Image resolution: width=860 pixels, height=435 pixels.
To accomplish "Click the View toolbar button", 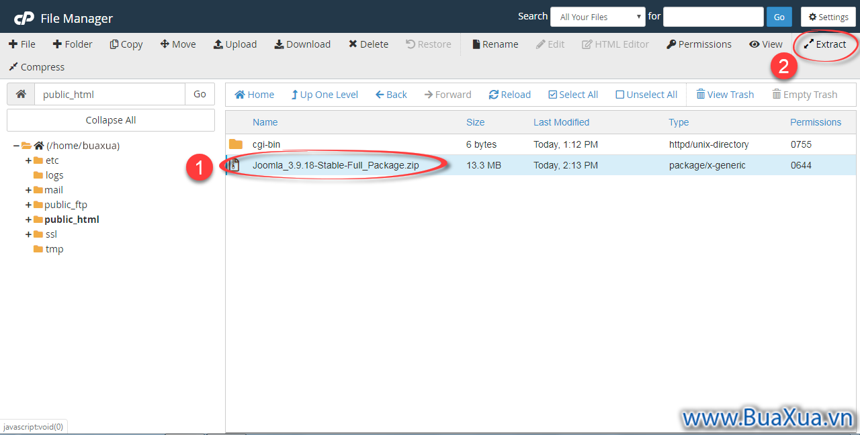I will coord(766,44).
